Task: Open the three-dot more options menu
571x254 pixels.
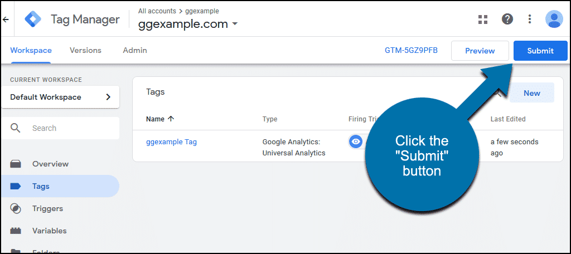Action: tap(530, 19)
